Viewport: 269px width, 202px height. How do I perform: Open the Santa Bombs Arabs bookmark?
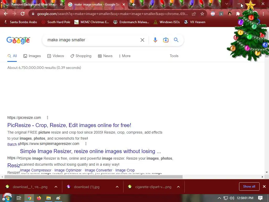coord(20,22)
